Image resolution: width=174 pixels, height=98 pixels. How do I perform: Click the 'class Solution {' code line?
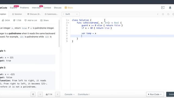point(82,20)
